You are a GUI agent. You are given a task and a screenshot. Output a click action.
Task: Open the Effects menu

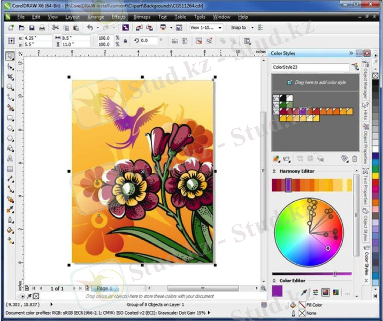click(x=118, y=17)
